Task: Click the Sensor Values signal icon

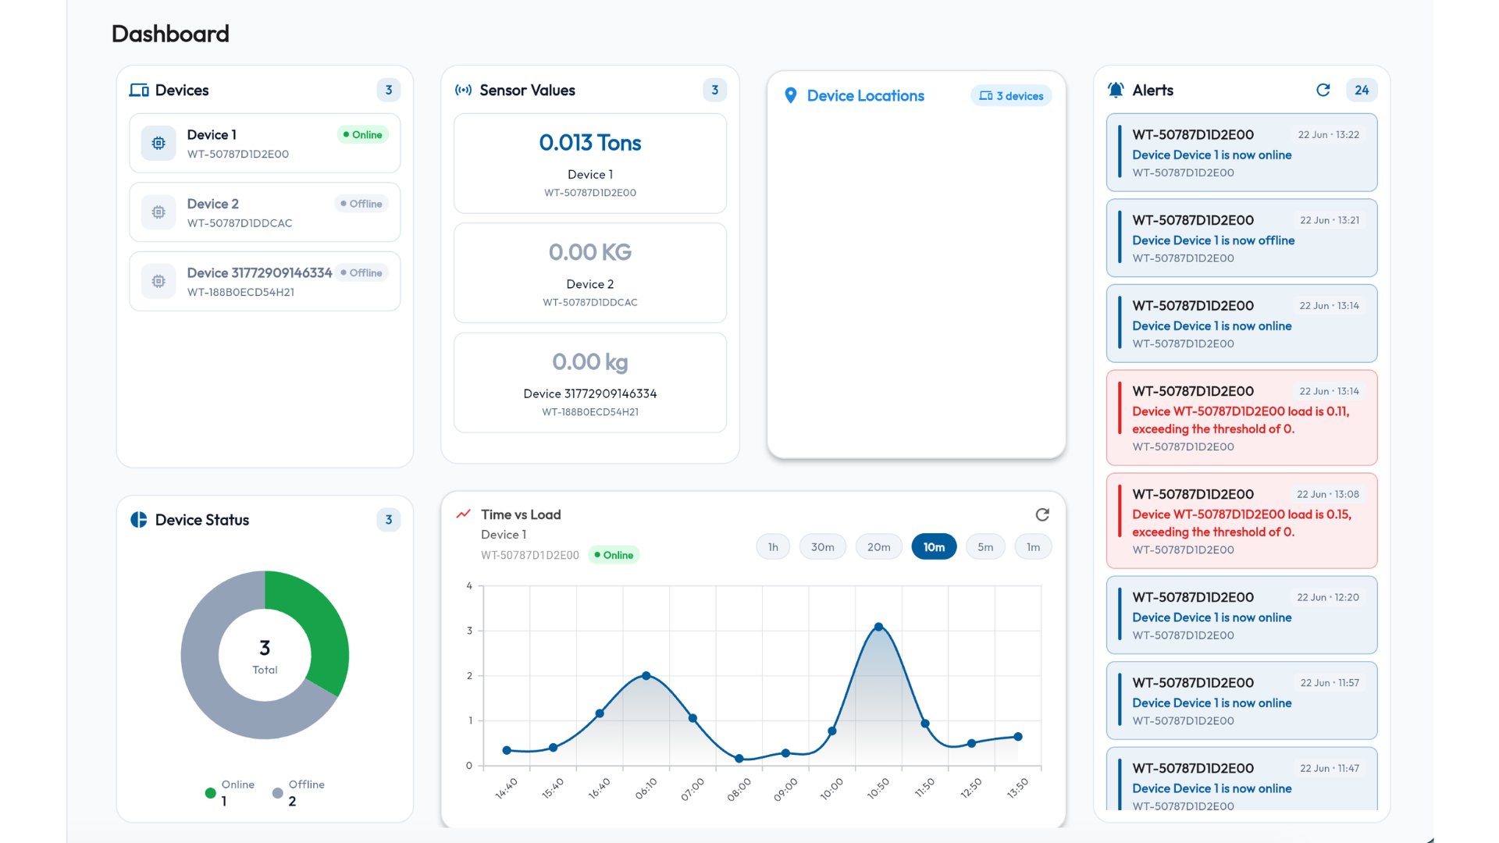Action: (x=463, y=91)
